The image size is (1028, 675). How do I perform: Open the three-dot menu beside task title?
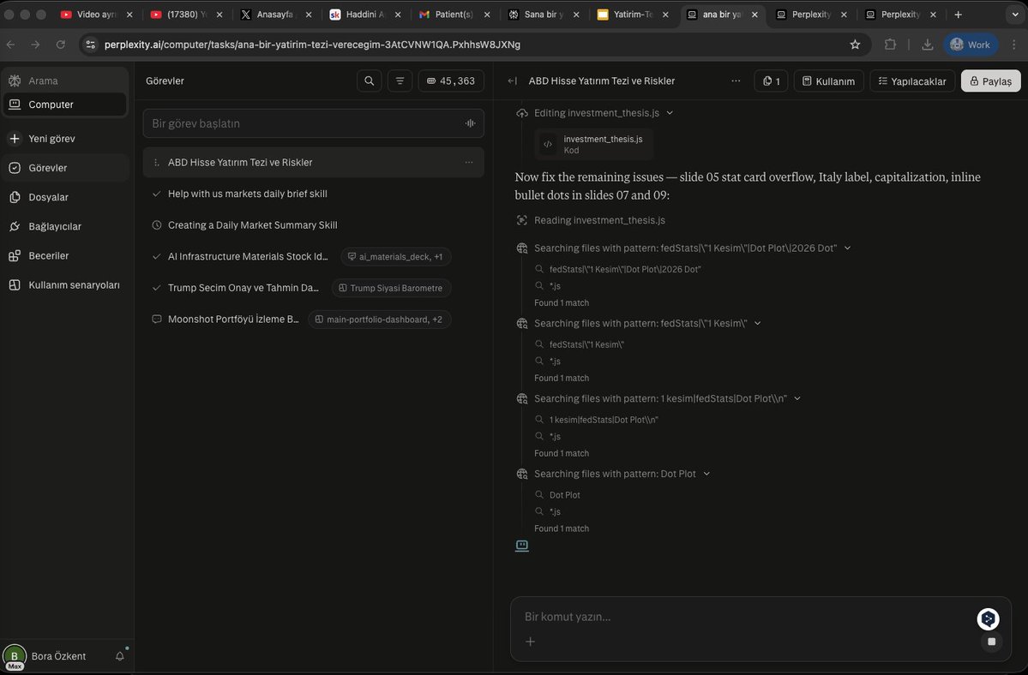736,81
